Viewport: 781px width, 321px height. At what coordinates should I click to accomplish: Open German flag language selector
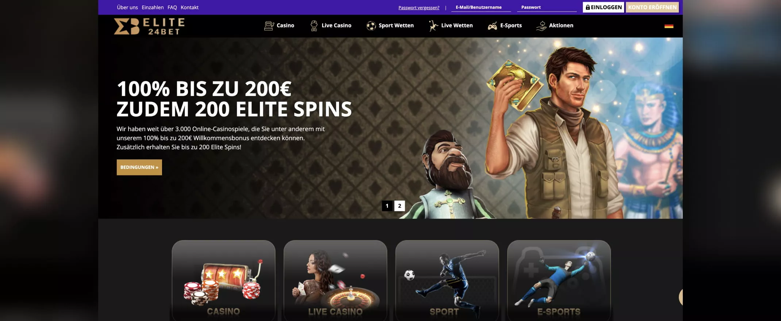(669, 26)
